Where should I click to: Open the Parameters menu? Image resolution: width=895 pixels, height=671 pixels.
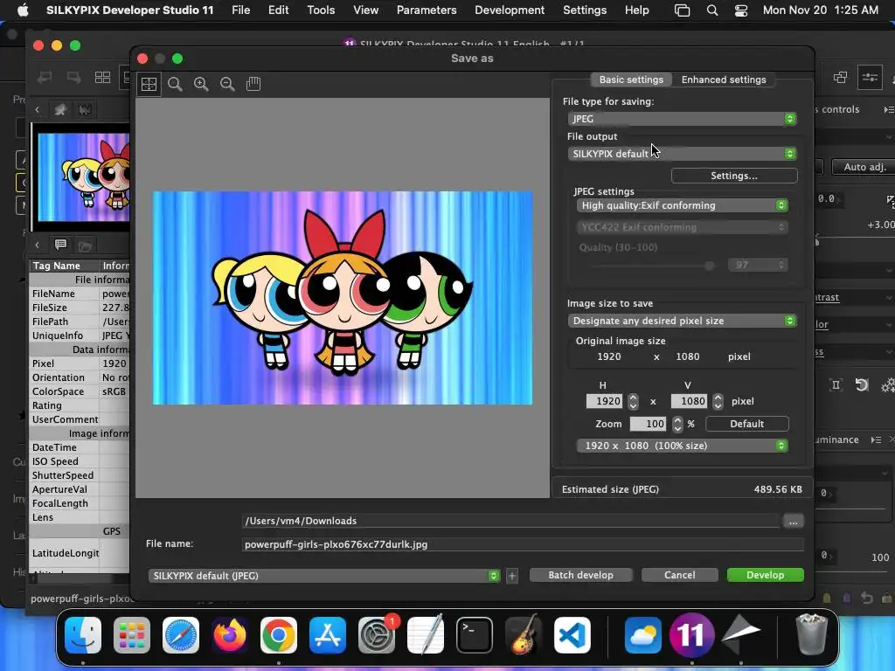[x=427, y=10]
